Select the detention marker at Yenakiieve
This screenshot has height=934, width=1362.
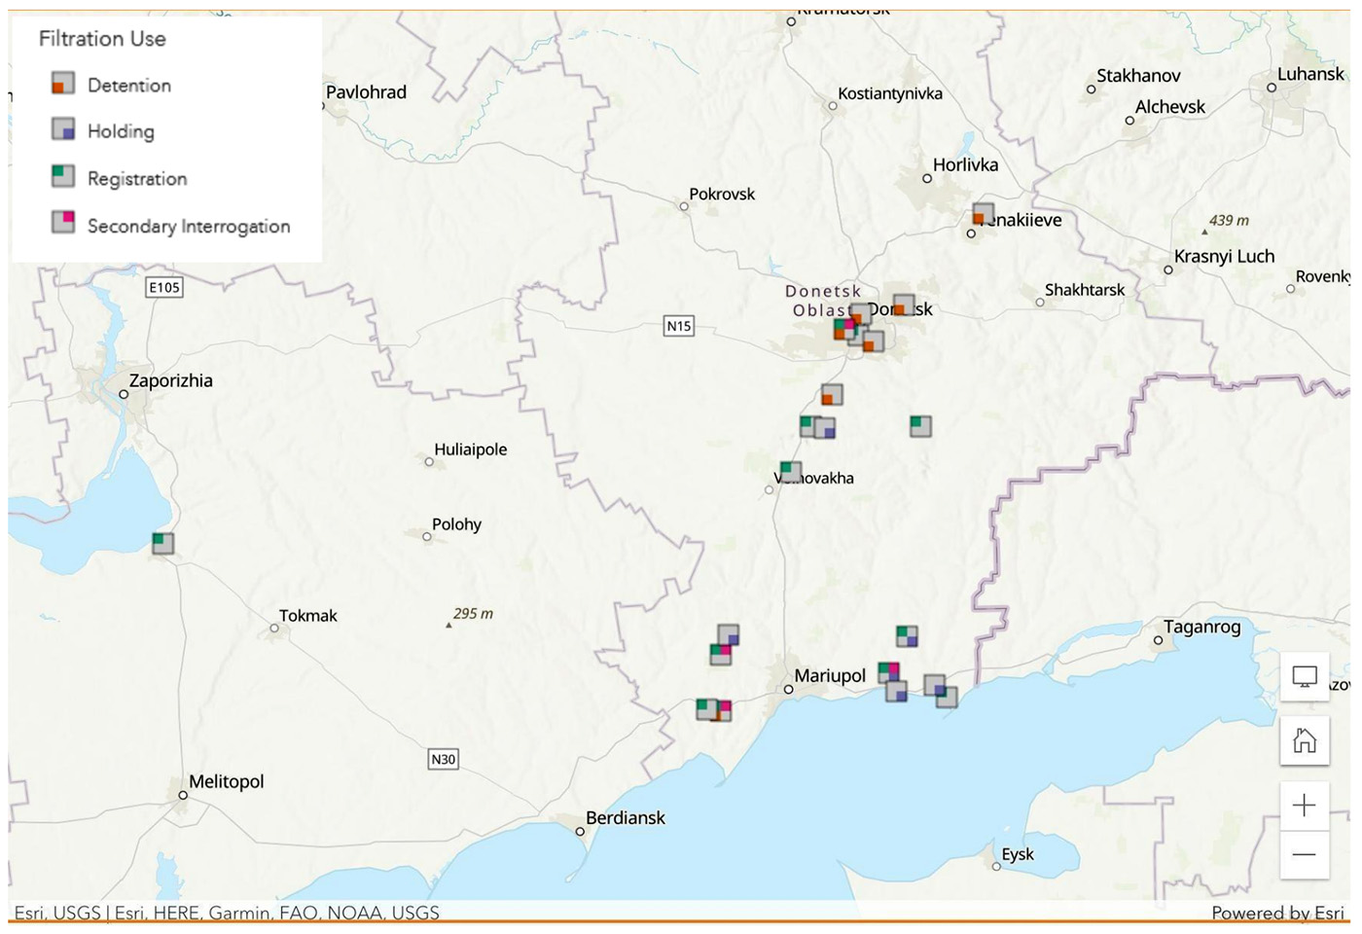pos(983,214)
